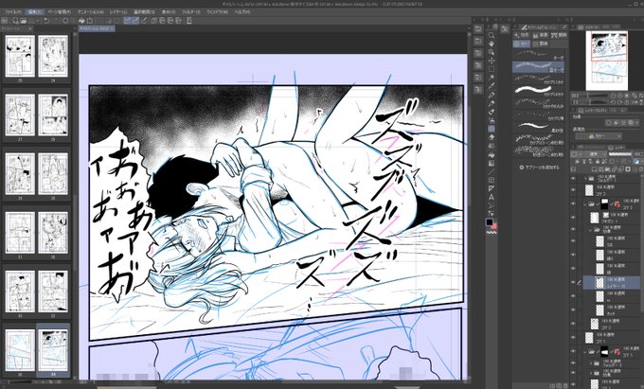Click the main drawing color swatch

coord(490,222)
